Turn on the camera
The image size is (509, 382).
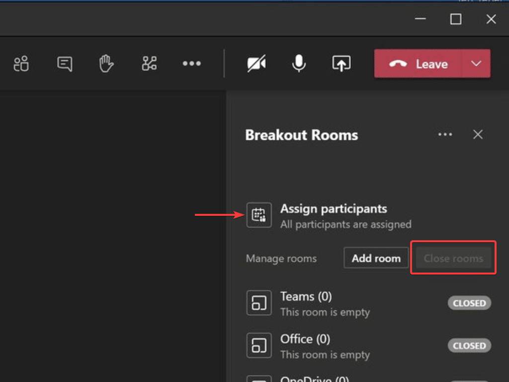[256, 64]
